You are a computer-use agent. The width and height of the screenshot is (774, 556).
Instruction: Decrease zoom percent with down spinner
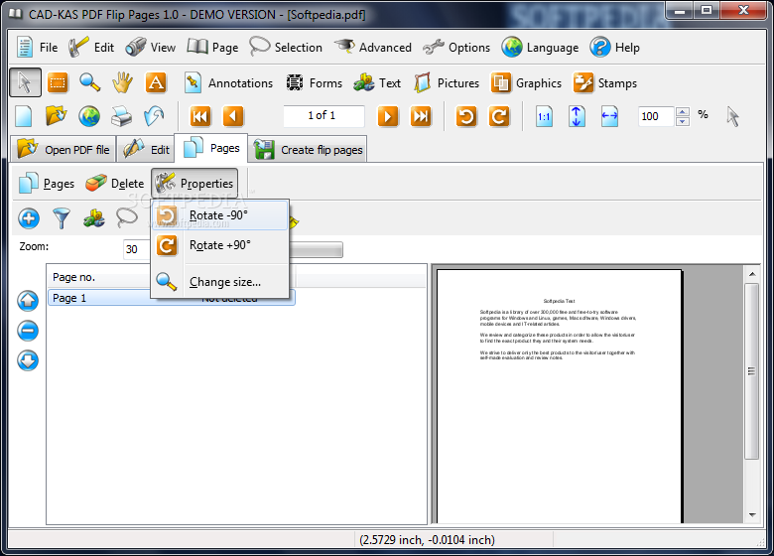pyautogui.click(x=683, y=121)
